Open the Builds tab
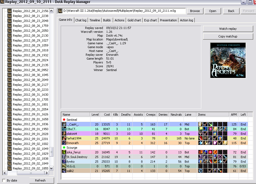The image size is (256, 184). click(x=107, y=20)
